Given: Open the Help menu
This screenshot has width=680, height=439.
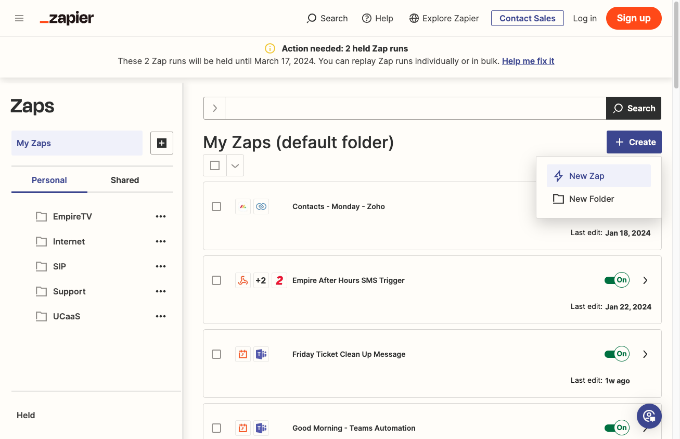Looking at the screenshot, I should [x=378, y=18].
